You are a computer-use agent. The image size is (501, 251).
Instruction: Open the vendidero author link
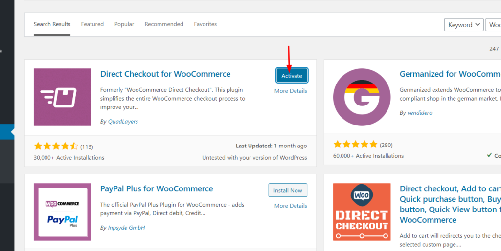420,113
